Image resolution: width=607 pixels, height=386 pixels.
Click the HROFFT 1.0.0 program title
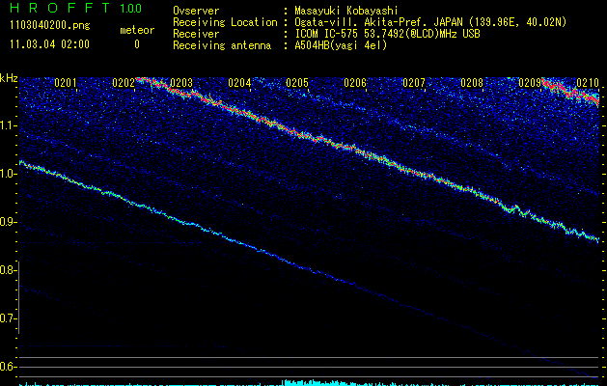coord(76,8)
